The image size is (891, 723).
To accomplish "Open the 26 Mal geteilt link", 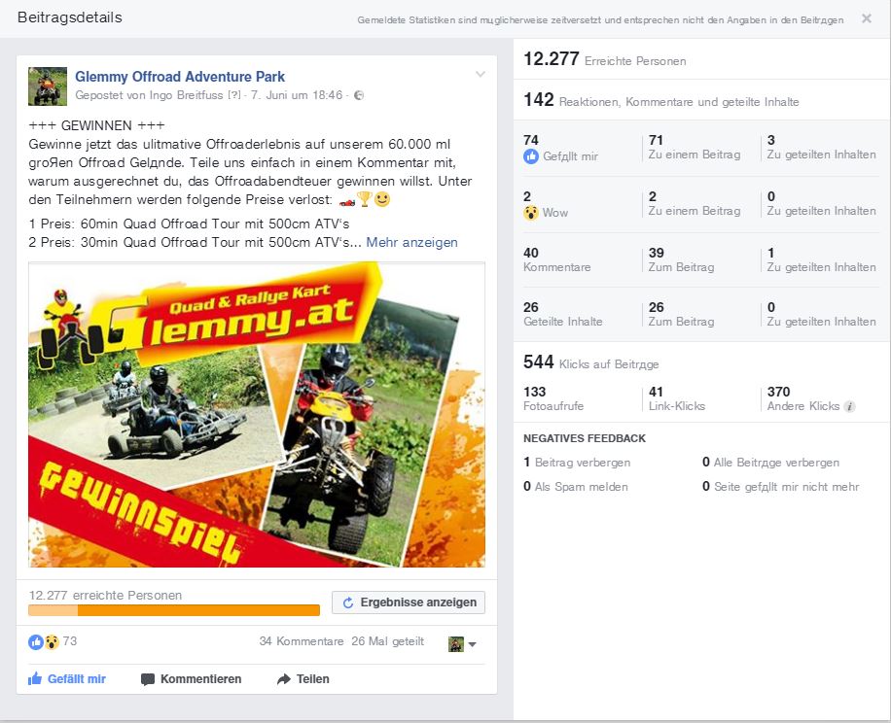I will click(387, 641).
